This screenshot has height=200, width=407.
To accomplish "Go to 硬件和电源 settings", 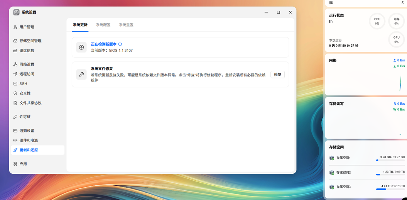I will 38,140.
